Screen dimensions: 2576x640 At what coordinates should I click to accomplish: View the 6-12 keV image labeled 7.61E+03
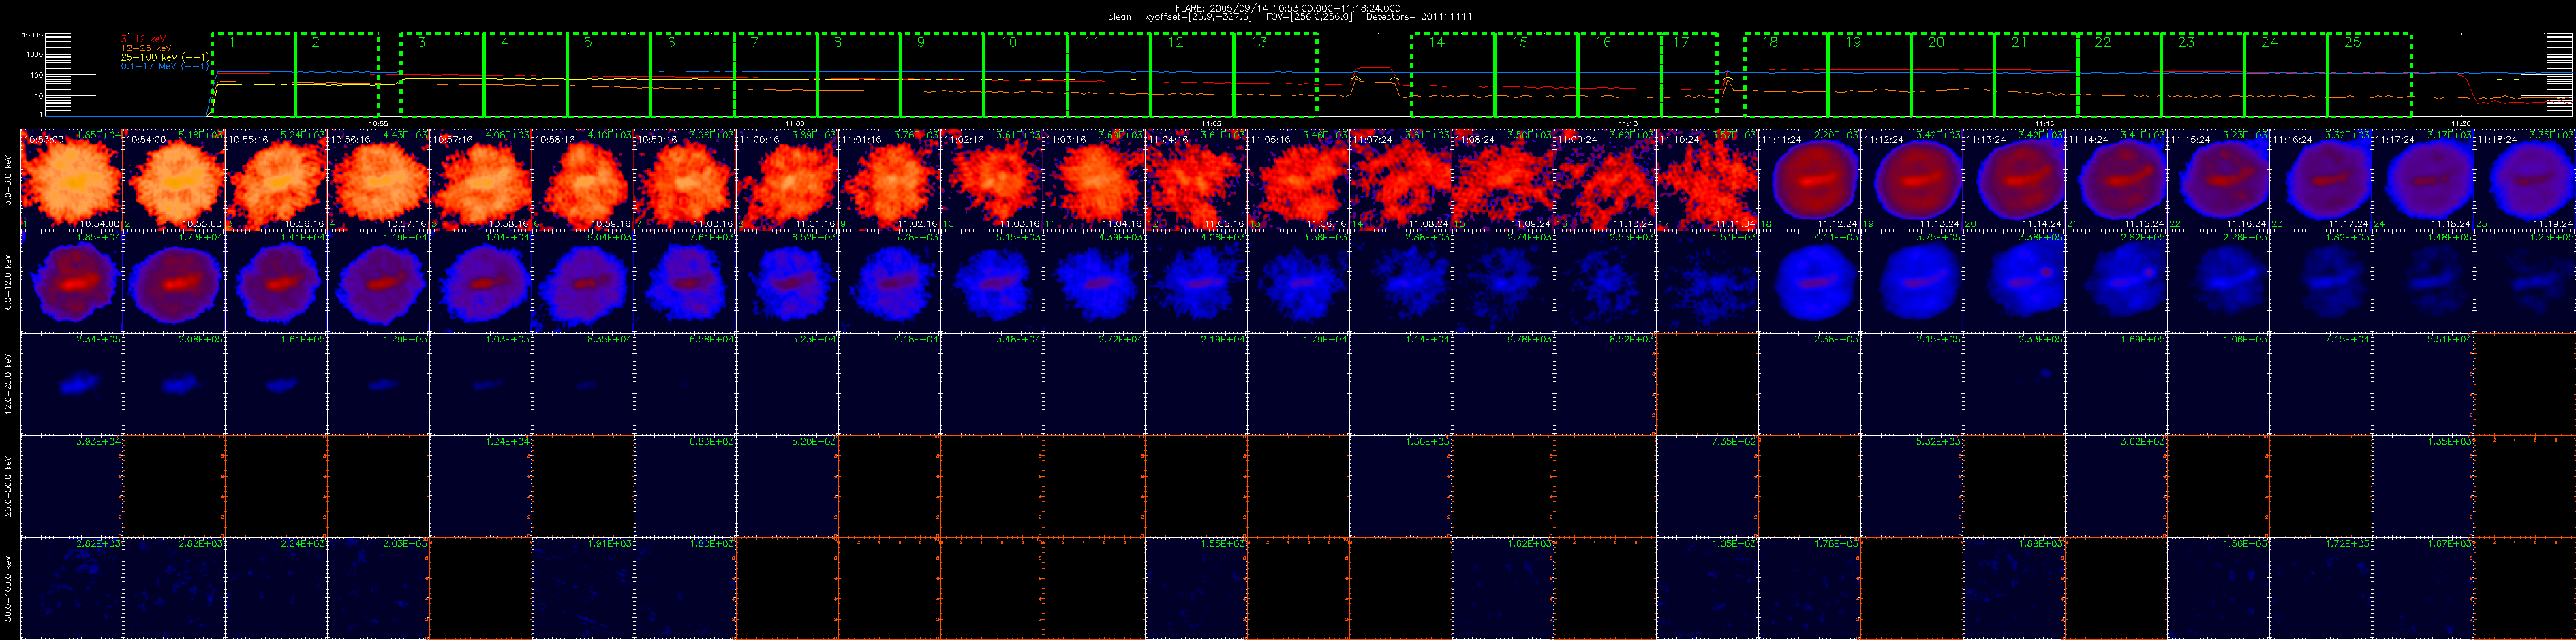tap(686, 282)
